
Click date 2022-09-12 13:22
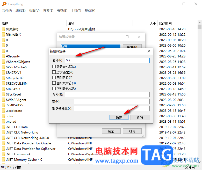coord(172,35)
